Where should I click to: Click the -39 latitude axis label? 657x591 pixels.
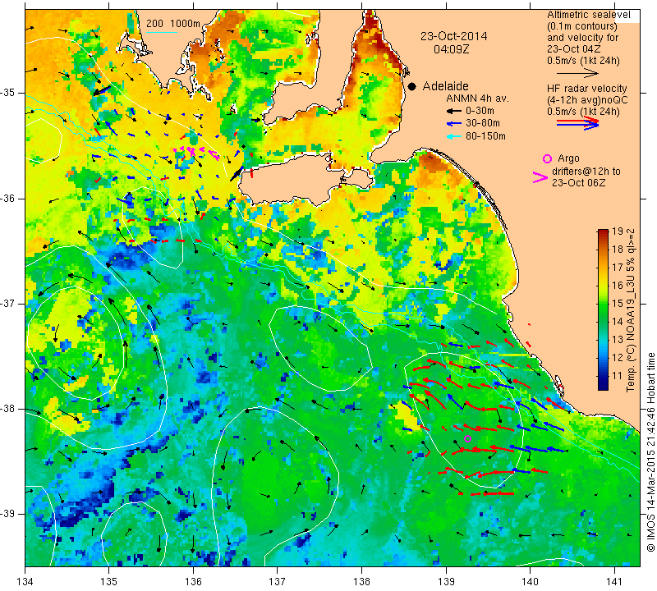[x=9, y=514]
